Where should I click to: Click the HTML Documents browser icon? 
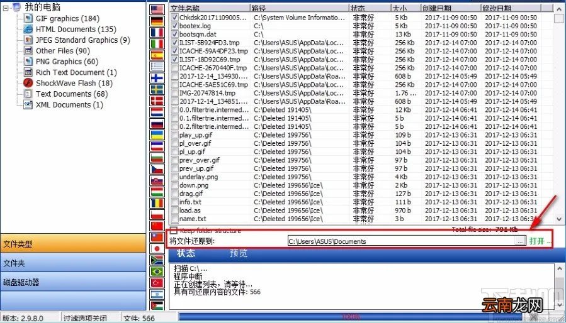coord(28,29)
